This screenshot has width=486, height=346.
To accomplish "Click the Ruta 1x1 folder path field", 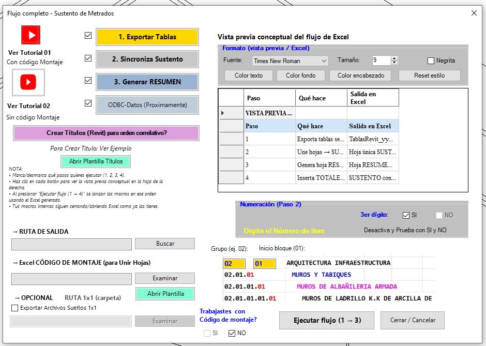I will [x=71, y=322].
